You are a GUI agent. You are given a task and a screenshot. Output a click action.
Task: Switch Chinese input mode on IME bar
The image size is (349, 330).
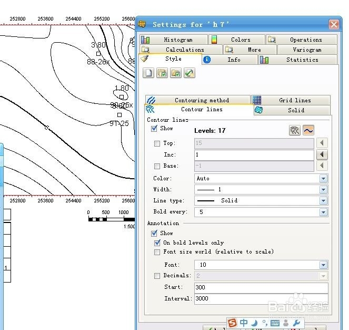coord(244,323)
